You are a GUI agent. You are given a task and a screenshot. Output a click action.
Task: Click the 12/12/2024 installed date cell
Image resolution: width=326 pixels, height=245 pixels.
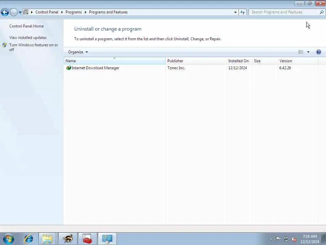point(237,68)
